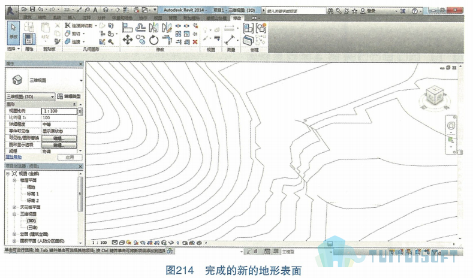
Task: Click the Aligned Dimension tool in Measure panel
Action: coord(230,40)
